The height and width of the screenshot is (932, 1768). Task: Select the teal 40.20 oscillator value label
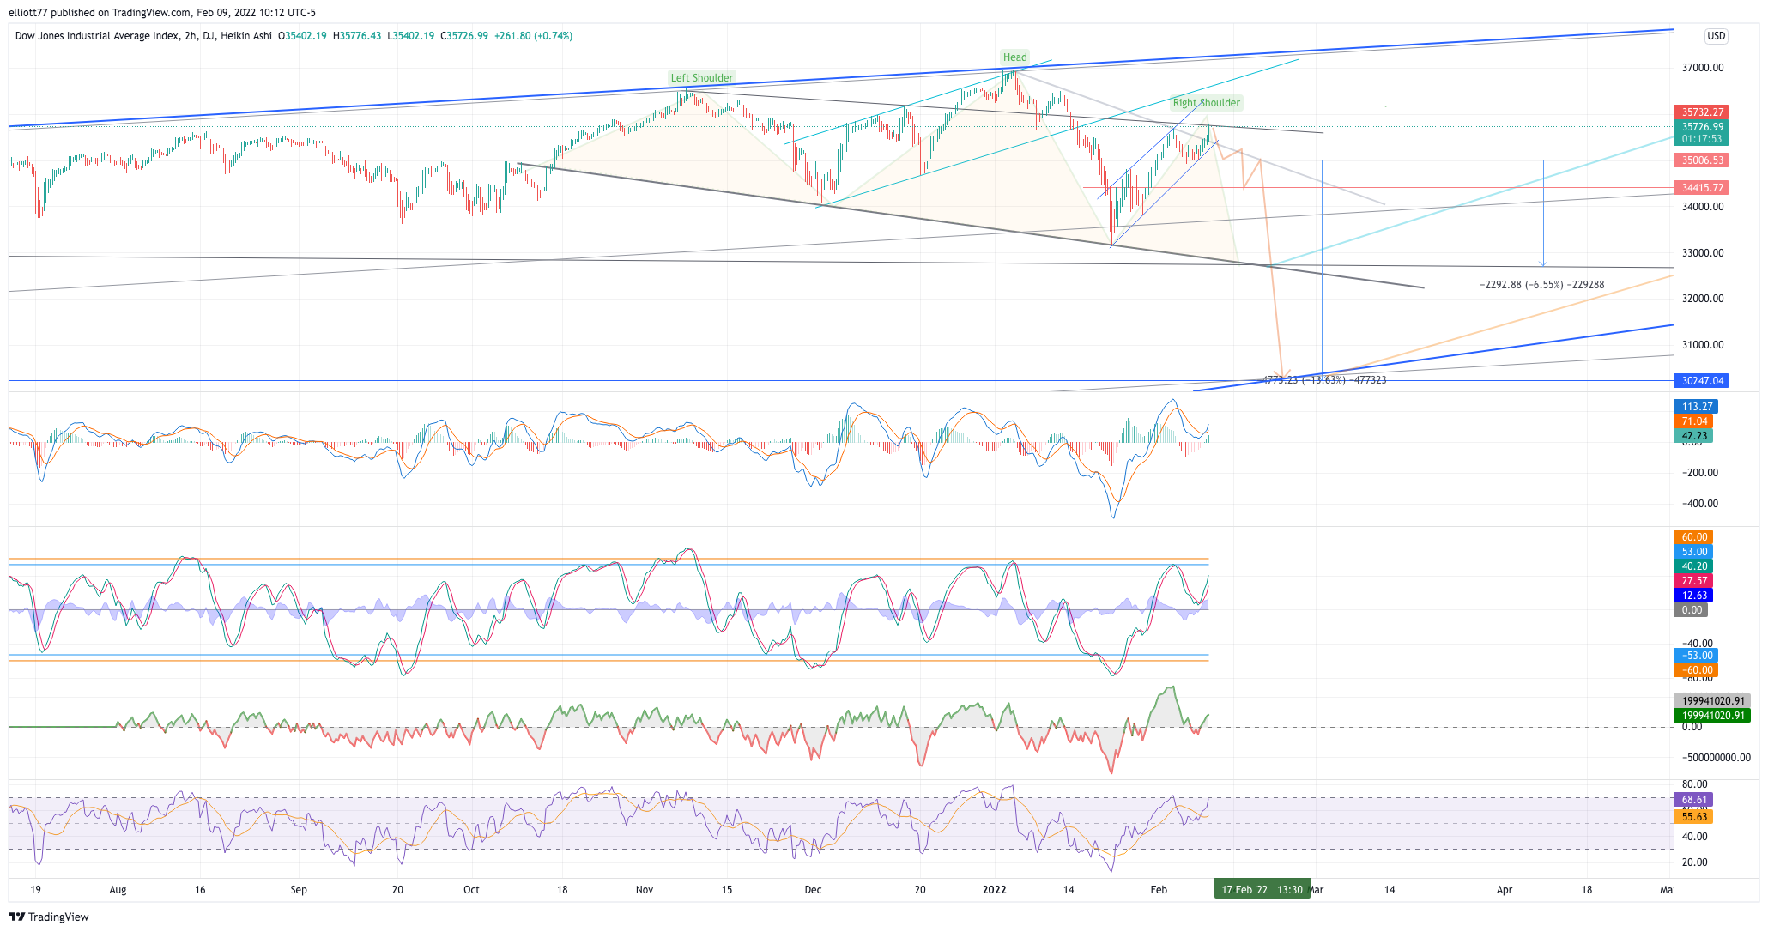pyautogui.click(x=1693, y=566)
